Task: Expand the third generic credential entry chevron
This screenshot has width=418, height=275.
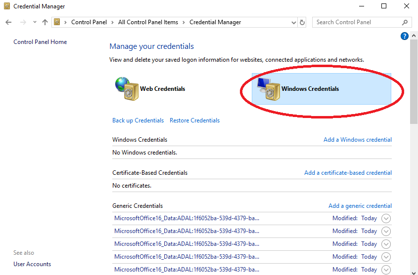Action: (x=386, y=244)
